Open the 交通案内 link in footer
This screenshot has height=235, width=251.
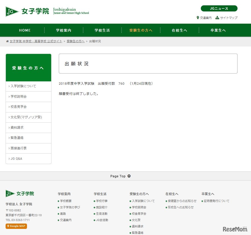[x=66, y=220]
